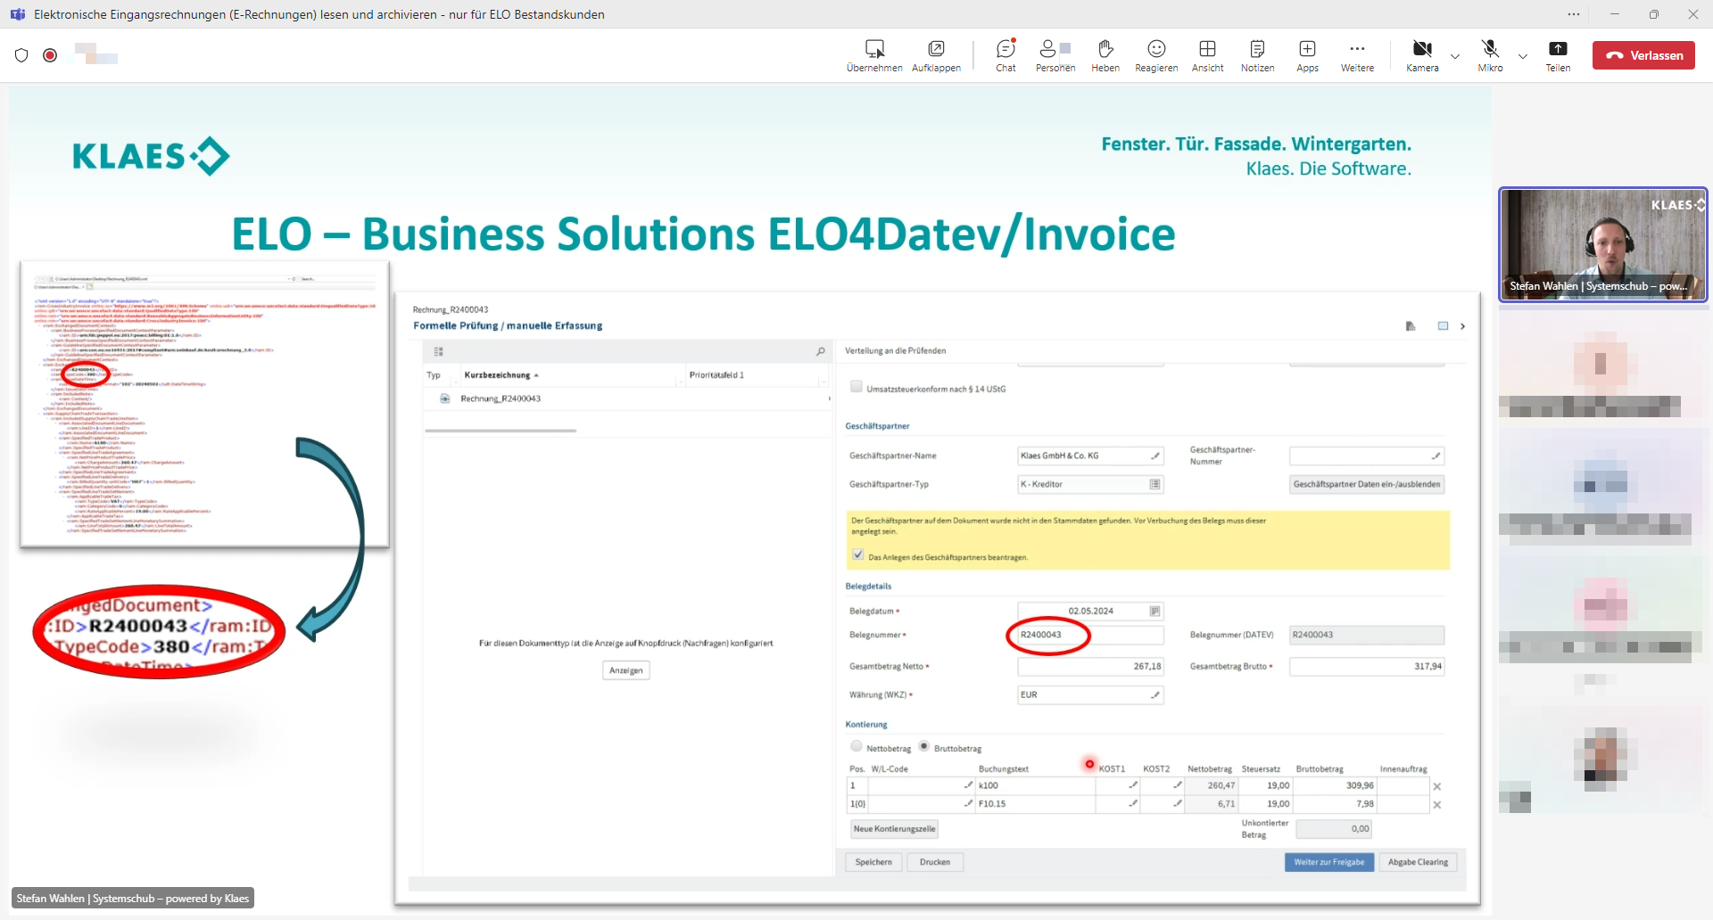Open the Belegdatum calendar picker icon
This screenshot has width=1713, height=920.
point(1154,612)
